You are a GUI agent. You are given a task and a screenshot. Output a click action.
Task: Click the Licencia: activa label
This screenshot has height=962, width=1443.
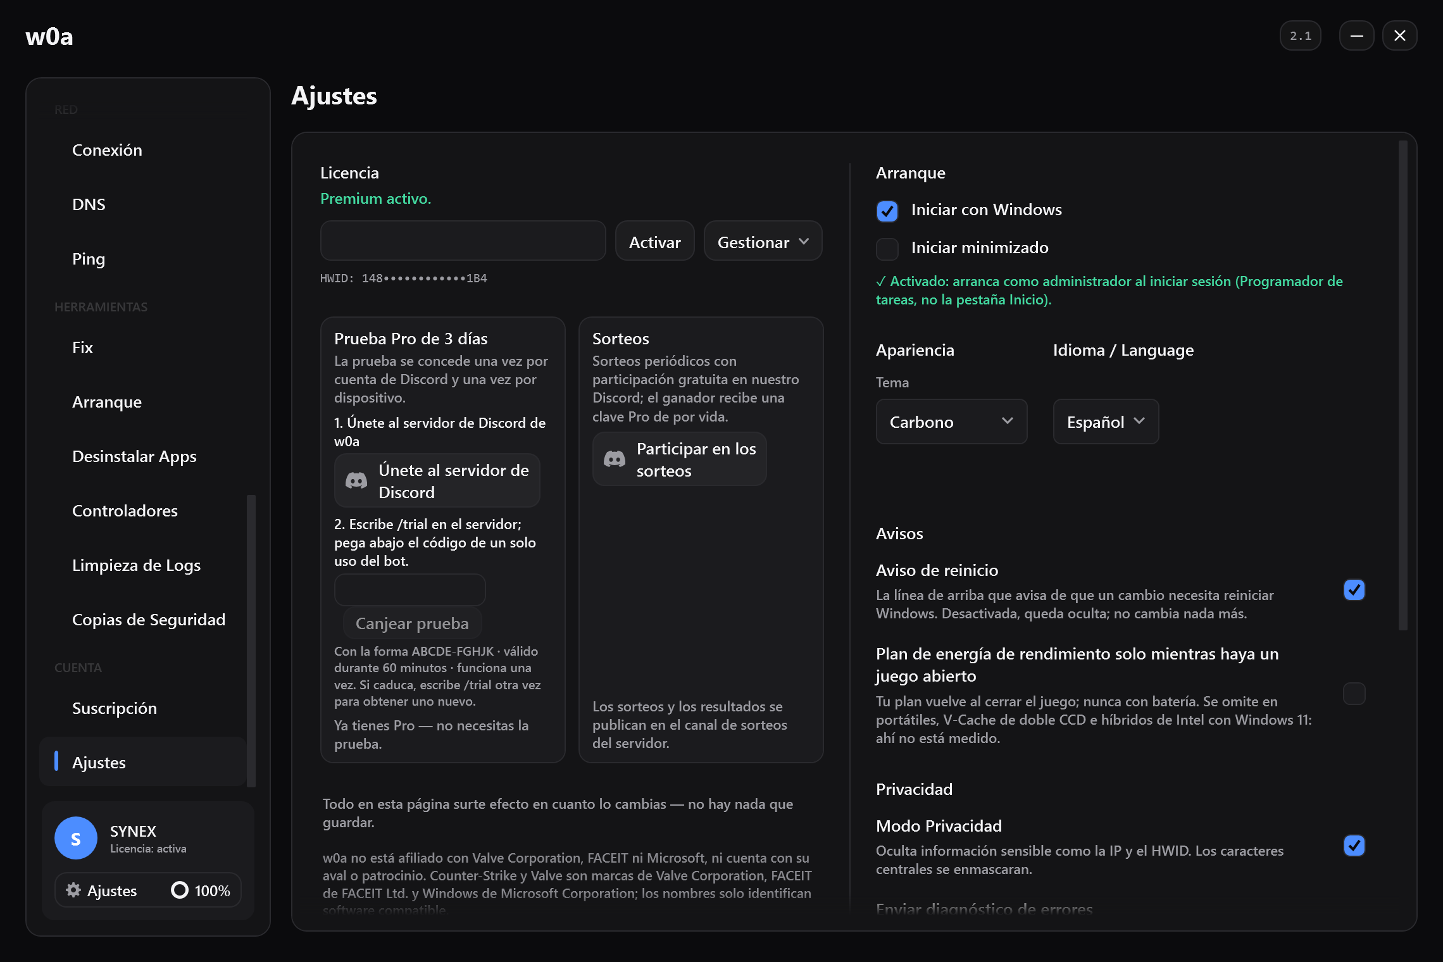(x=148, y=849)
